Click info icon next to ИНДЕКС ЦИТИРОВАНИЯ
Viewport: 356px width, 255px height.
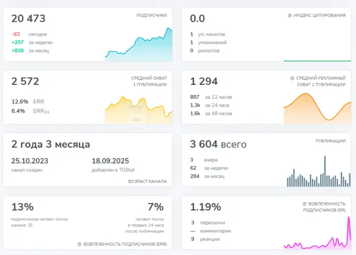click(290, 15)
